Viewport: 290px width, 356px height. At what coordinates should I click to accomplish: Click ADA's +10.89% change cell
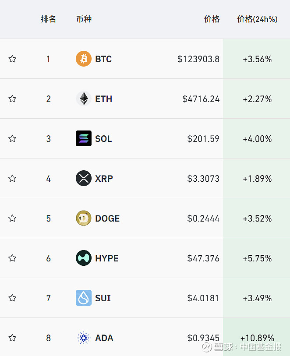[257, 338]
